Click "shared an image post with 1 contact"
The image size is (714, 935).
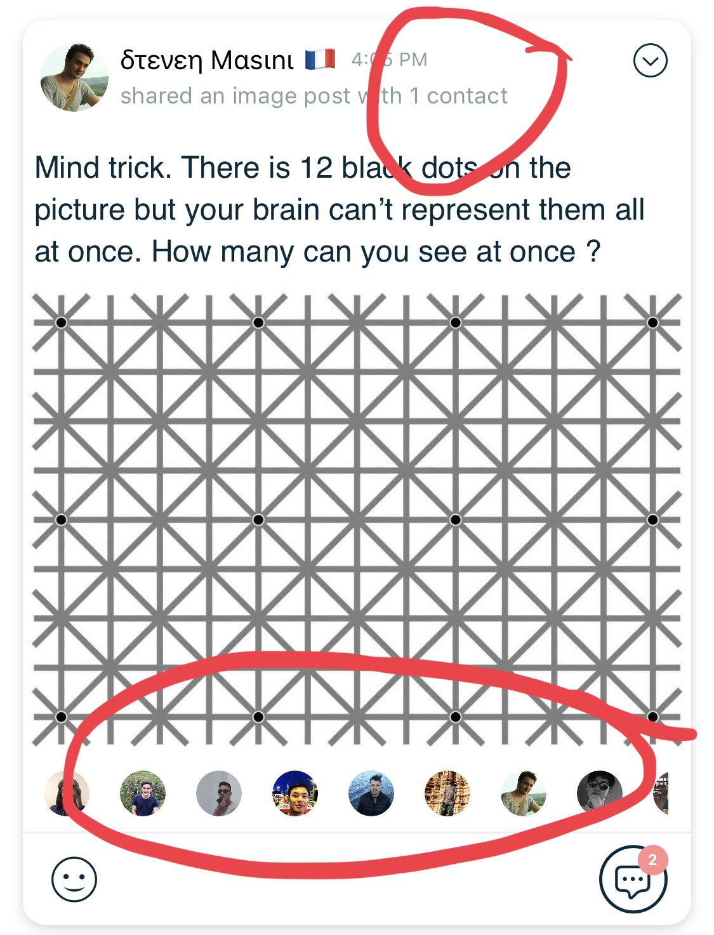tap(314, 96)
